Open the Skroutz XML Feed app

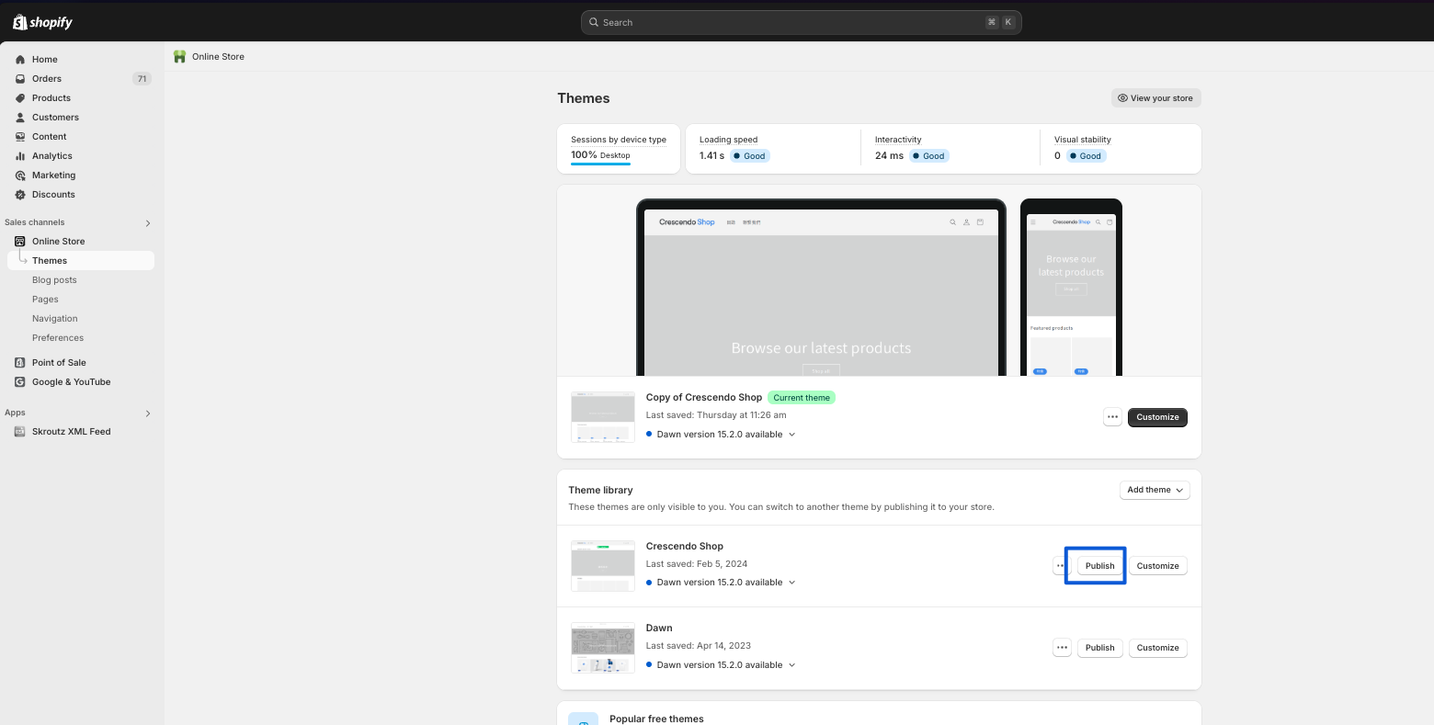[71, 432]
